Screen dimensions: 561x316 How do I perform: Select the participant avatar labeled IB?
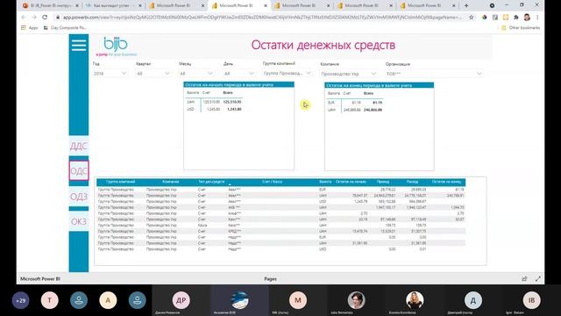[531, 300]
